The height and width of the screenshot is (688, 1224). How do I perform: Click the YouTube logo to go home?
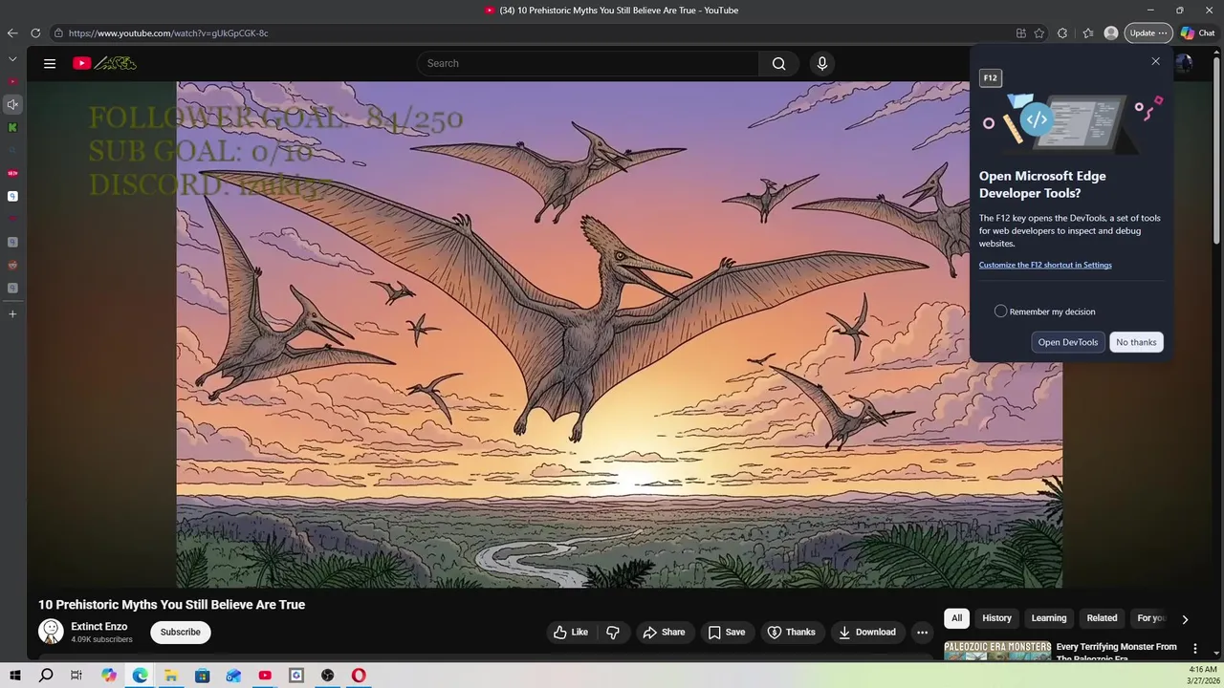tap(104, 63)
